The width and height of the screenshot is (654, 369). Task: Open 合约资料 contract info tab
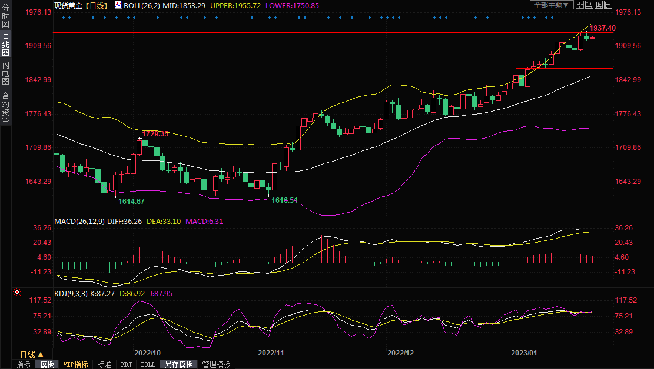(x=5, y=108)
